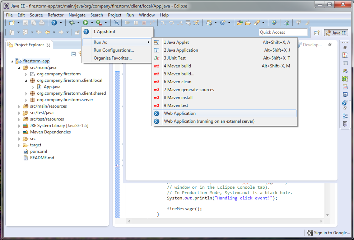Image resolution: width=354 pixels, height=240 pixels.
Task: Expand the org.company.firestorm.server package
Action: pyautogui.click(x=26, y=100)
